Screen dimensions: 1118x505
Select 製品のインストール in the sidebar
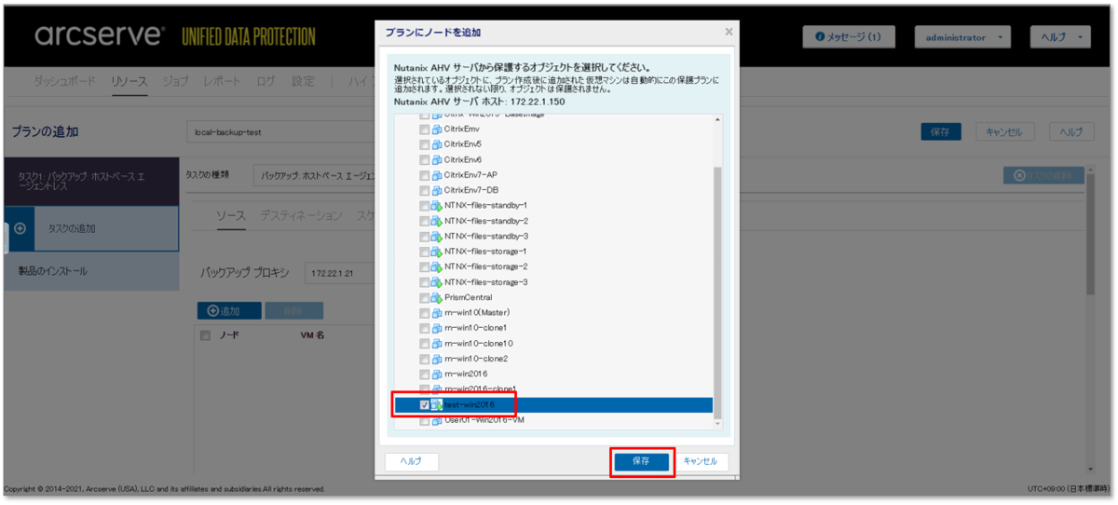tap(90, 272)
